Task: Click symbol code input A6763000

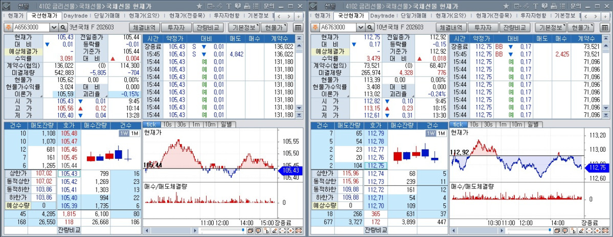Action: 338,28
